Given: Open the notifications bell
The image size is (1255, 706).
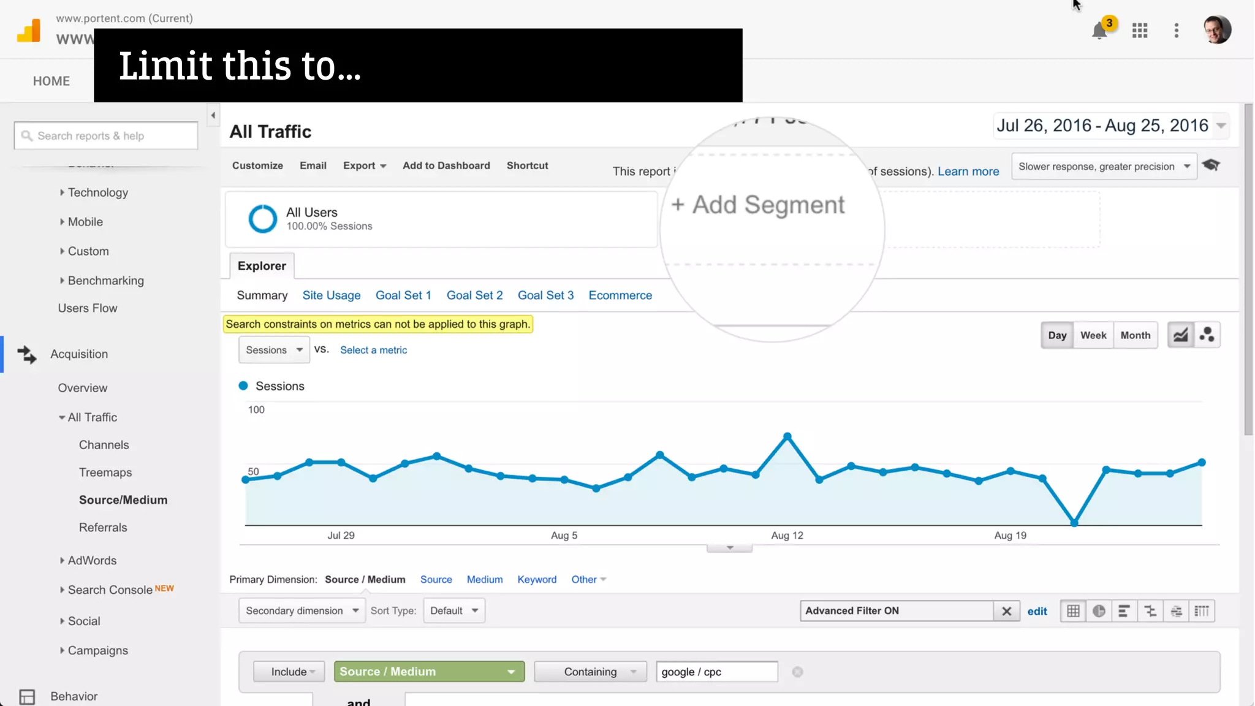Looking at the screenshot, I should 1099,31.
